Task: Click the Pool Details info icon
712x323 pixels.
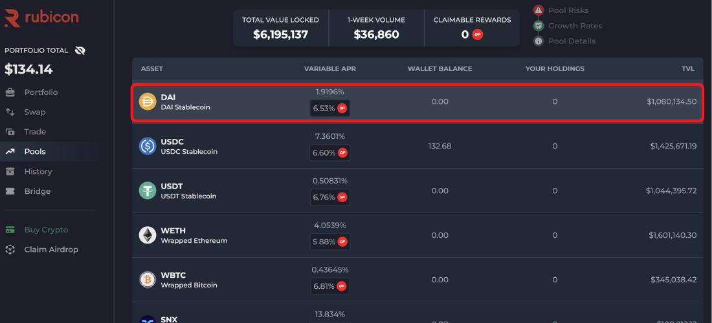Action: (x=539, y=41)
